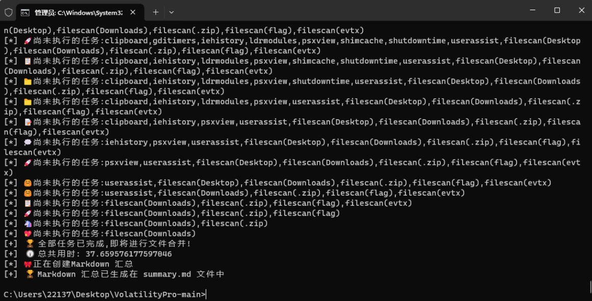Click the sparkling heart emoji in output
592x301 pixels.
coord(28,234)
